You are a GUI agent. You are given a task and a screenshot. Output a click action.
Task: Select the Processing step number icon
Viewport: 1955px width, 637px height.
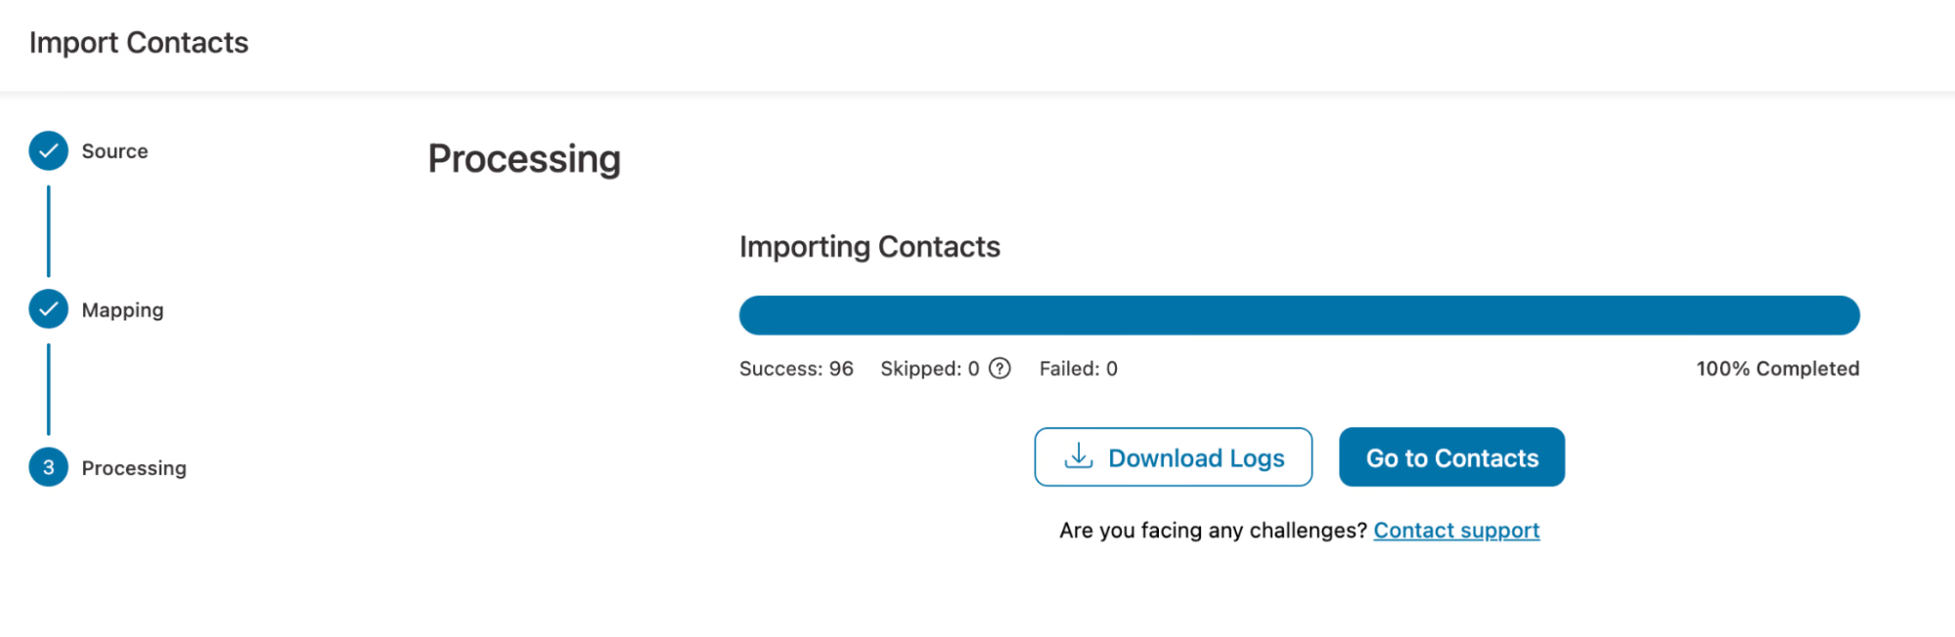(x=47, y=467)
